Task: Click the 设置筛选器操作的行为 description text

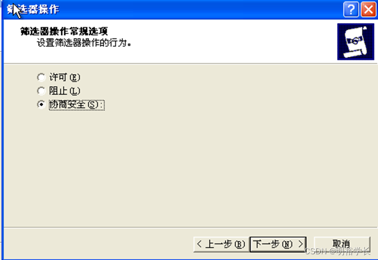Action: [x=84, y=43]
